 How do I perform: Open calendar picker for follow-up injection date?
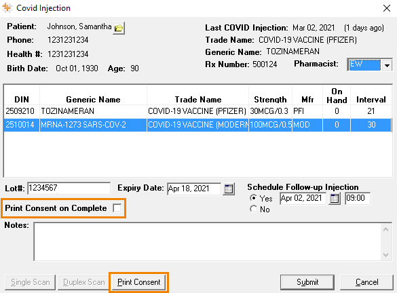pos(334,198)
